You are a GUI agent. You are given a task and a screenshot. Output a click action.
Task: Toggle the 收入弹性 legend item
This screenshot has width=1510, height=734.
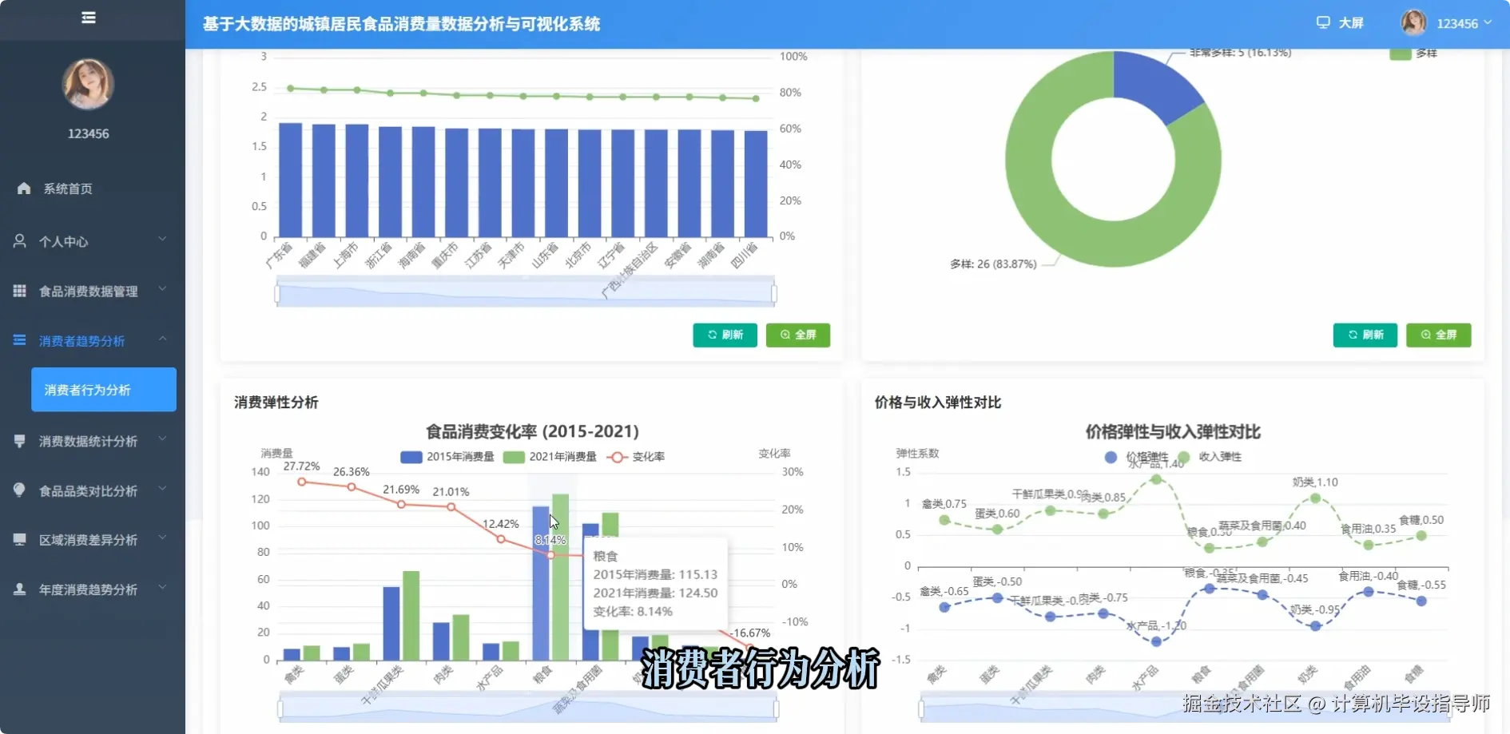pyautogui.click(x=1210, y=457)
